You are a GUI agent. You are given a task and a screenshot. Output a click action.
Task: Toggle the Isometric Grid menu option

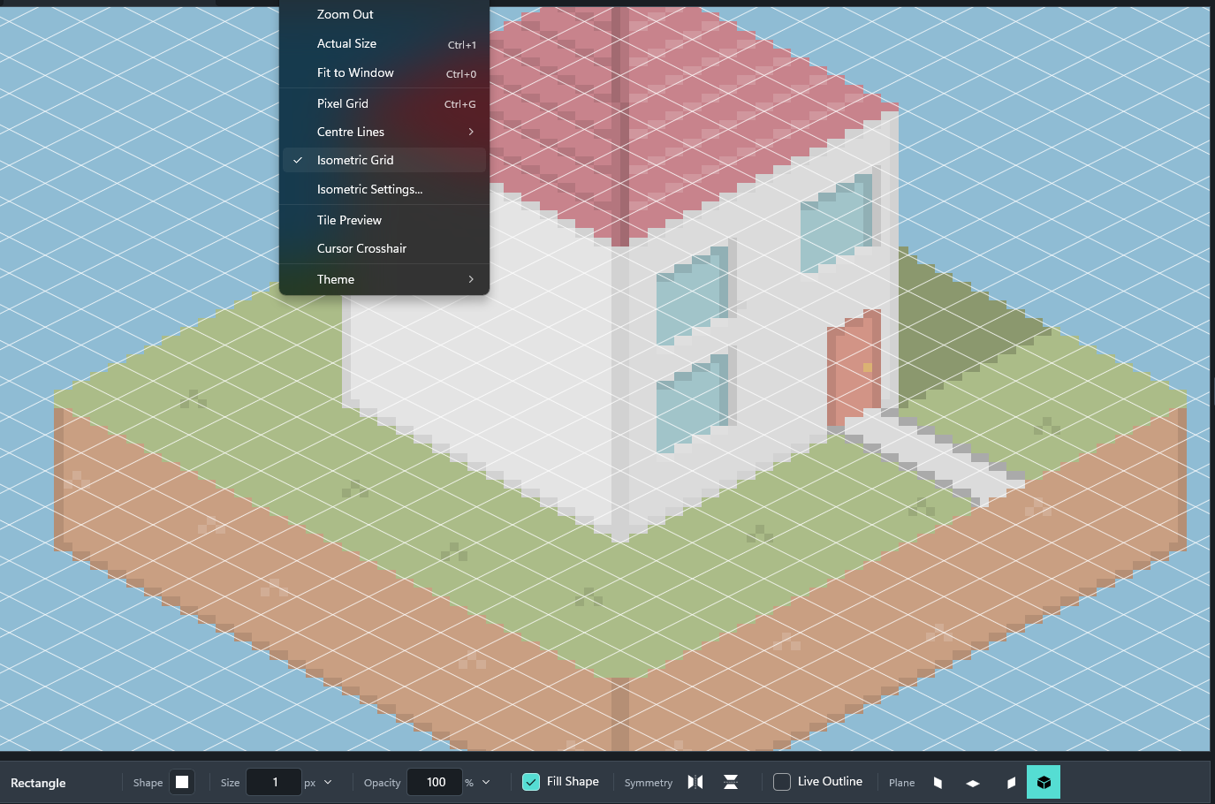pos(384,160)
